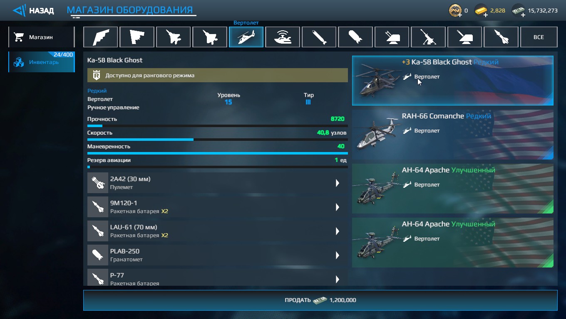Click ПРОДАТЬ for 1,200,000
Image resolution: width=566 pixels, height=319 pixels.
(320, 300)
